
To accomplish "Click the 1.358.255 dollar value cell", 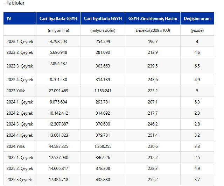I will [103, 146].
